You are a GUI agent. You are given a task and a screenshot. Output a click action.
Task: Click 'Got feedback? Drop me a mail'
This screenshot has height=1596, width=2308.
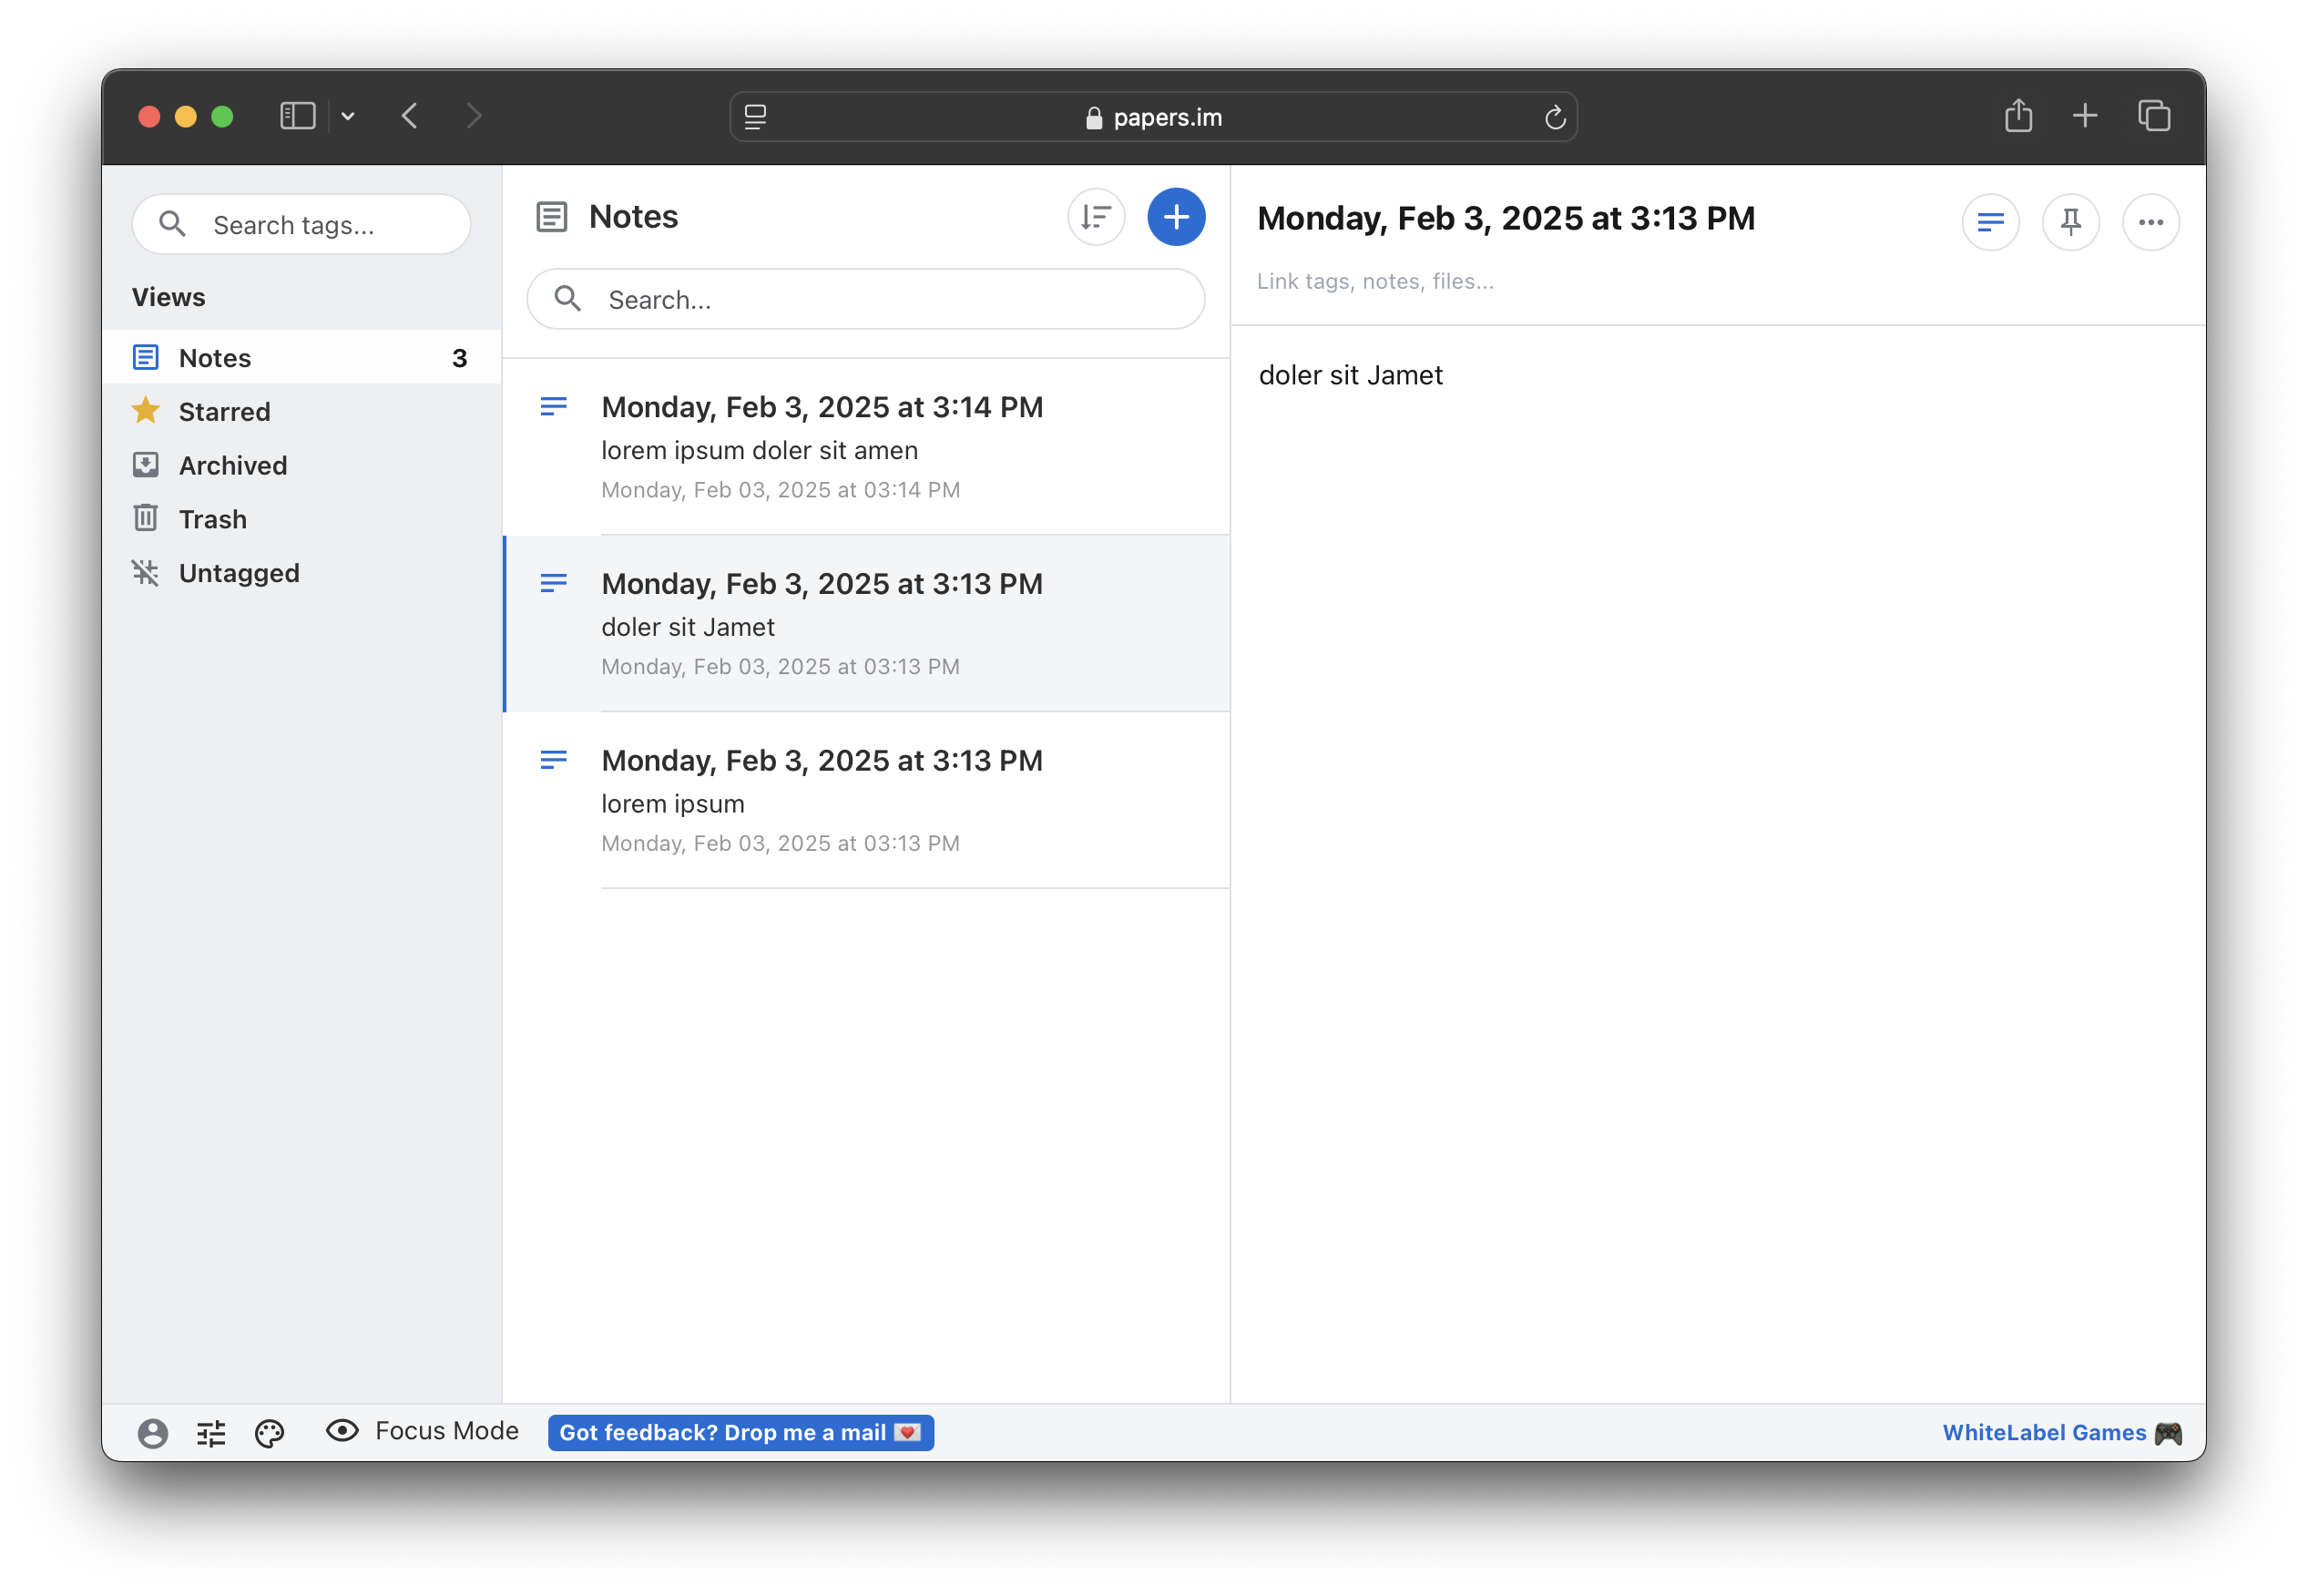(x=740, y=1432)
